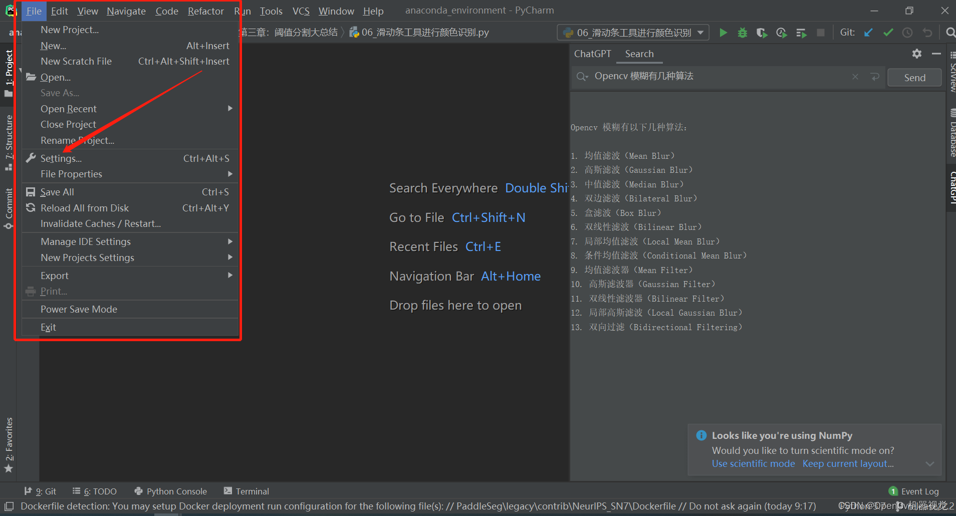956x516 pixels.
Task: Click Keep current layout link
Action: [x=848, y=464]
